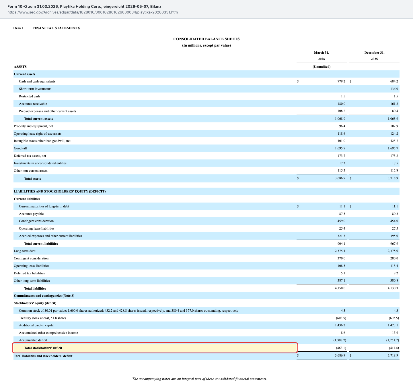The image size is (413, 389).
Task: Click the Form 10-Q Playtika document title
Action: [x=84, y=6]
